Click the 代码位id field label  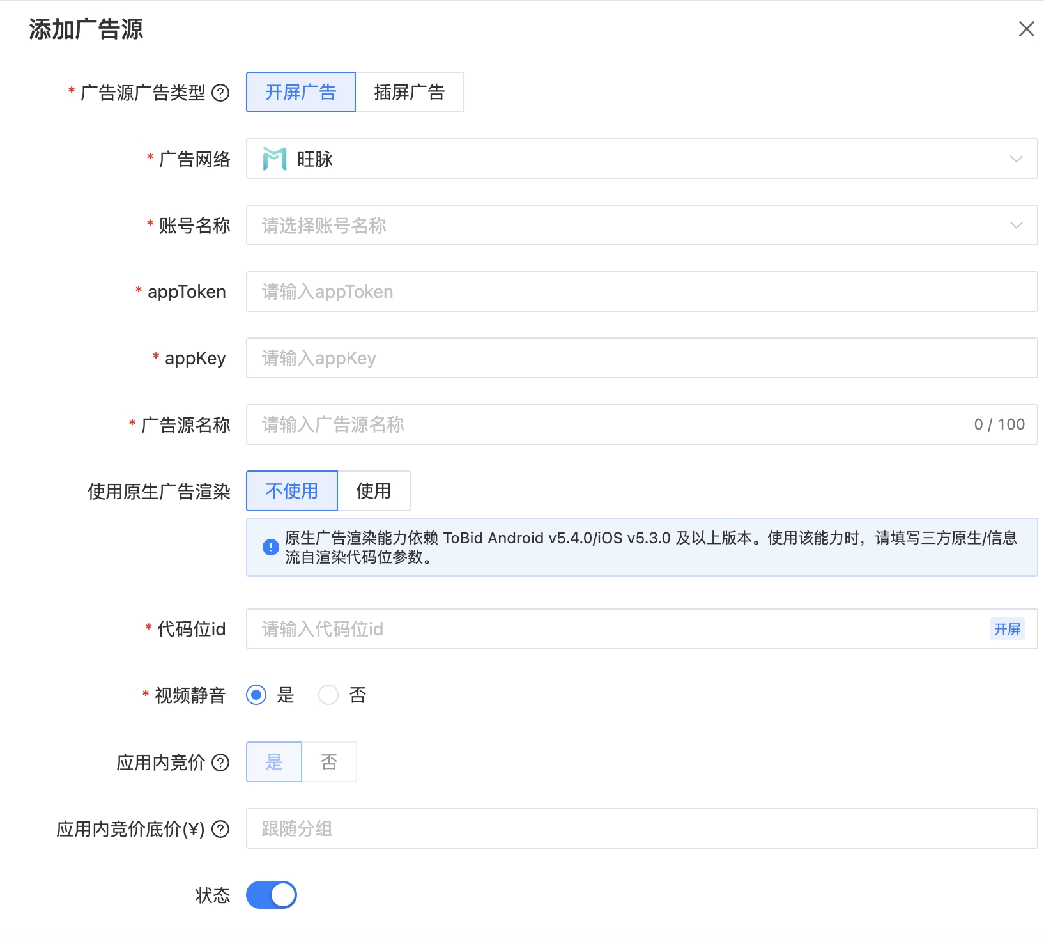pos(192,630)
